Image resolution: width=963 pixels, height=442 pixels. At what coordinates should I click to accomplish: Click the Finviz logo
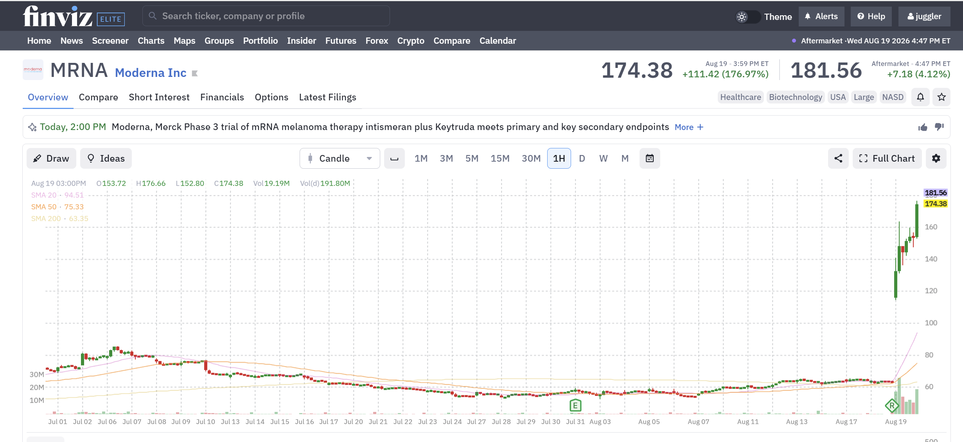[57, 16]
